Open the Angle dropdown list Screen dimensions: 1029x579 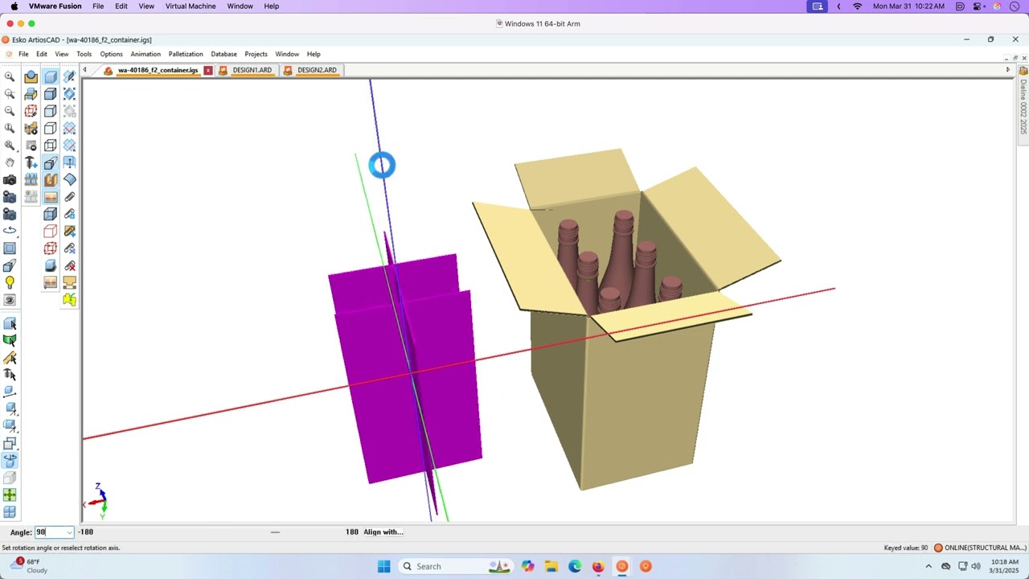pyautogui.click(x=69, y=532)
